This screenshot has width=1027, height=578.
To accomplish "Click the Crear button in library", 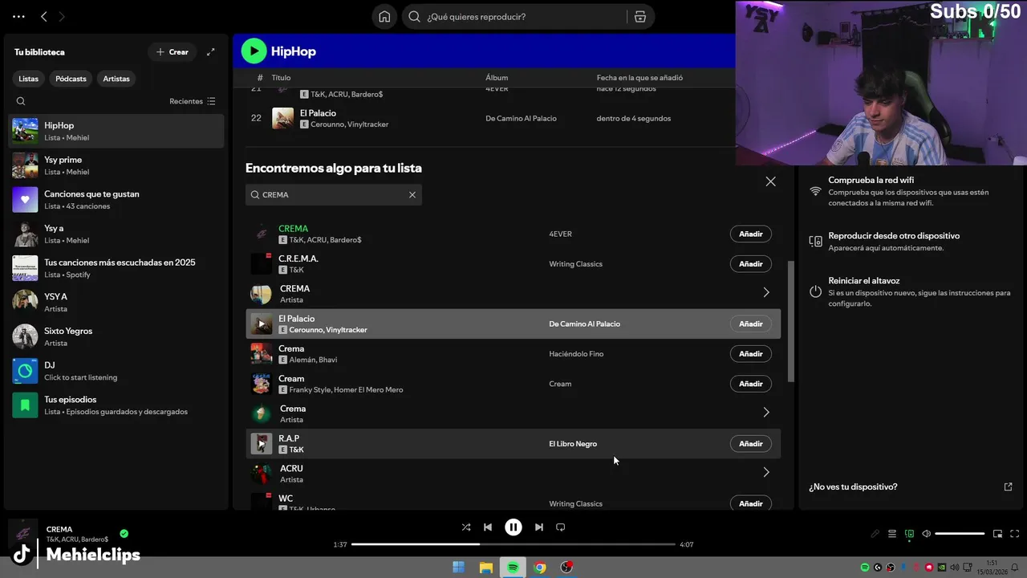I will click(173, 52).
